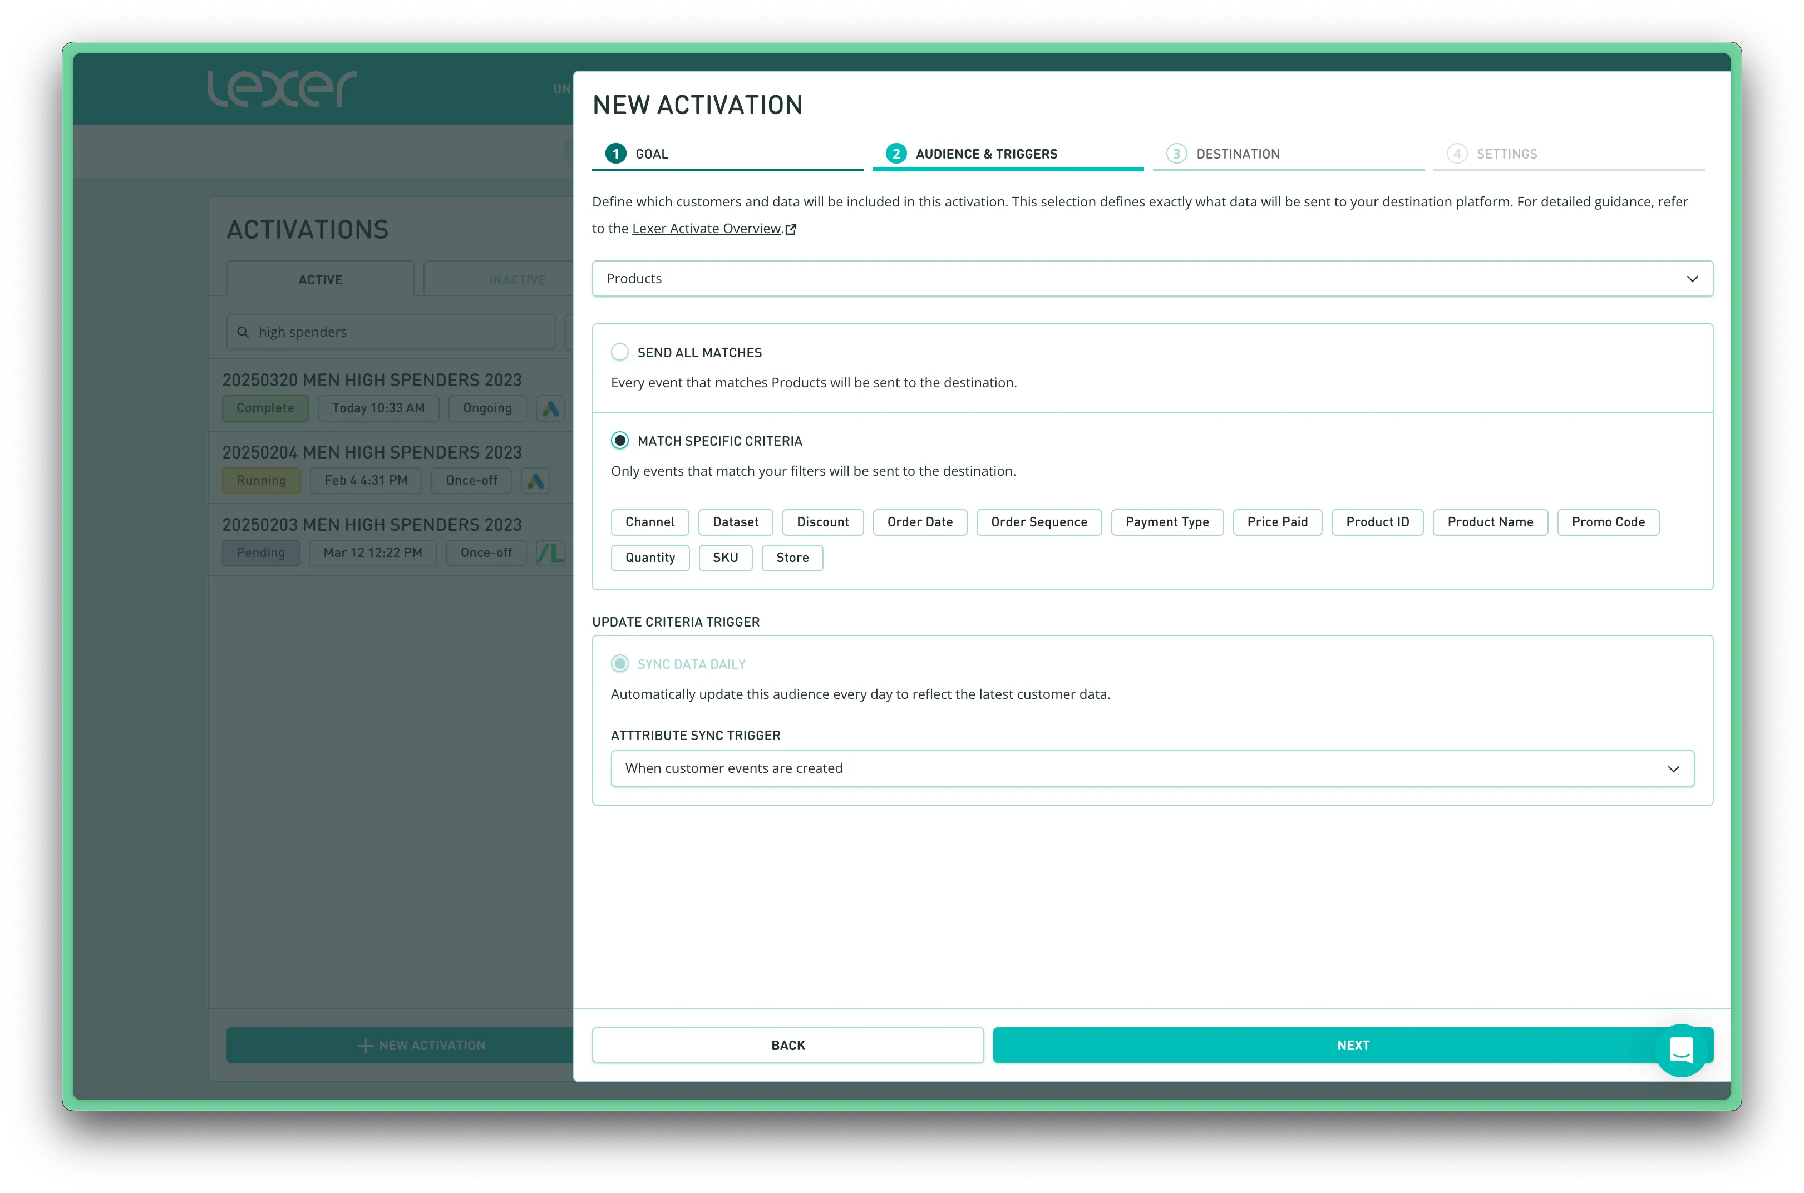This screenshot has width=1804, height=1193.
Task: Click the Back button
Action: pos(787,1046)
